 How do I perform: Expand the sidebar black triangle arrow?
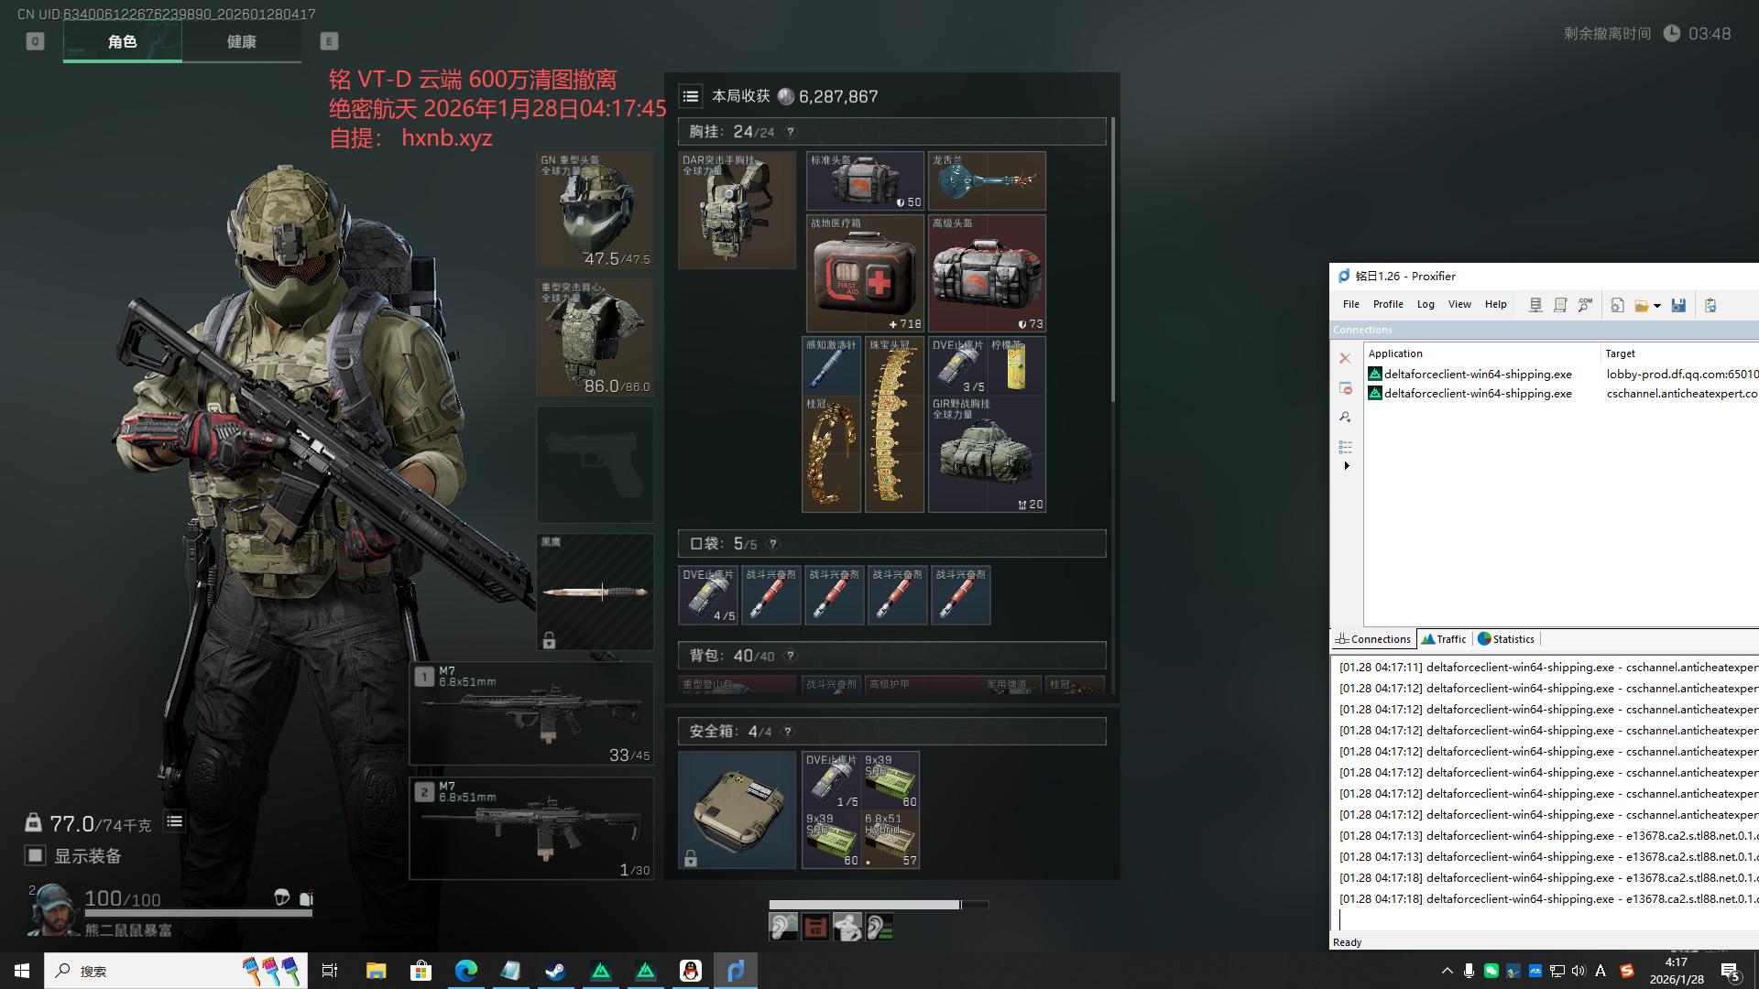(1346, 466)
